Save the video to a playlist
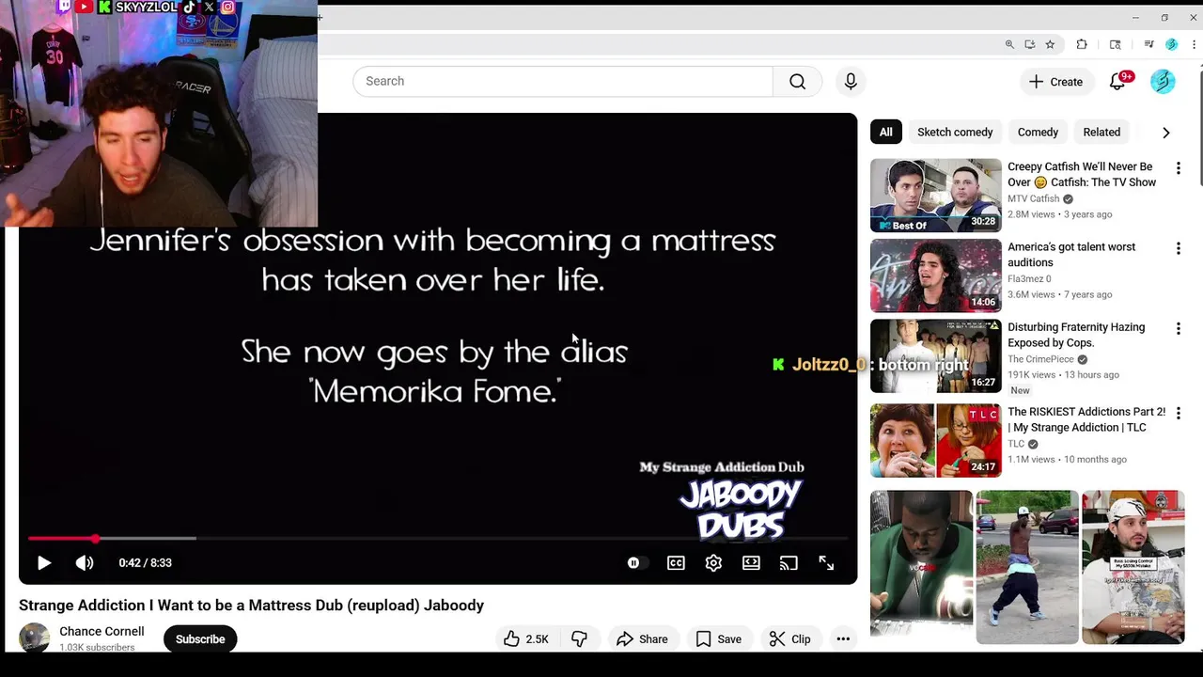Screen dimensions: 1203x677 719,639
